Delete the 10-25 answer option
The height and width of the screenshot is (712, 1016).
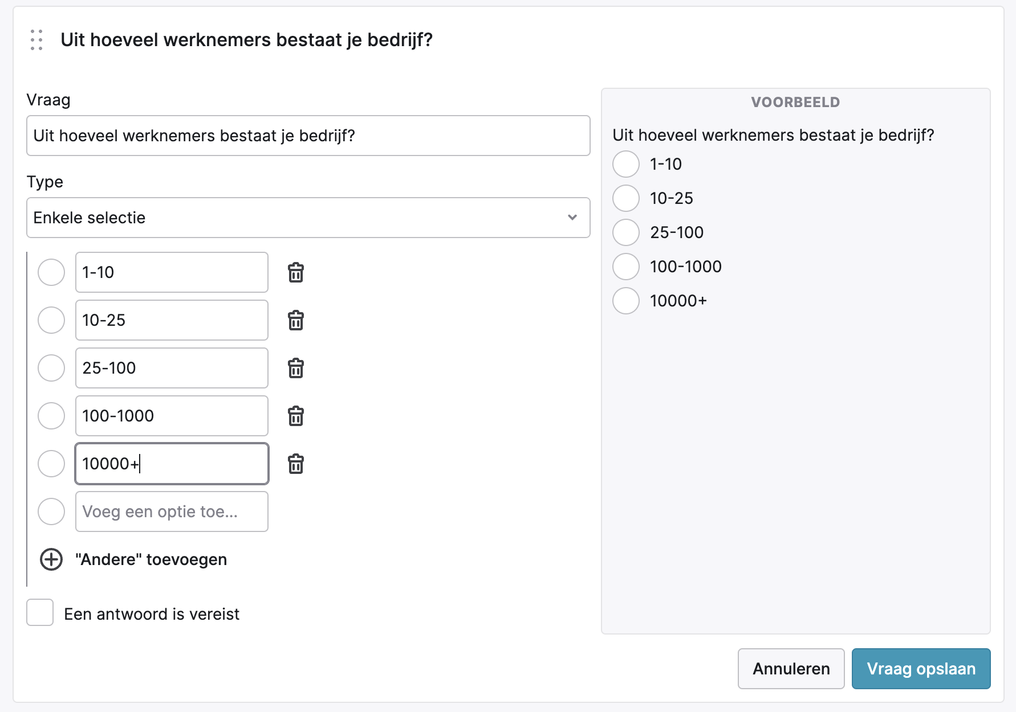[x=295, y=321]
